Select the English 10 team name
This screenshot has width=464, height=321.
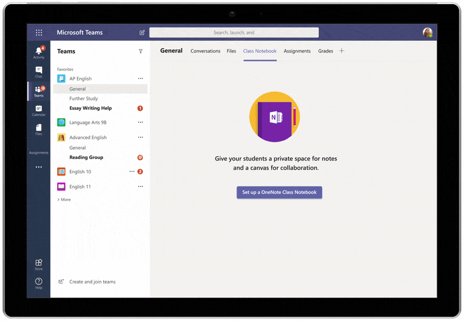coord(80,171)
